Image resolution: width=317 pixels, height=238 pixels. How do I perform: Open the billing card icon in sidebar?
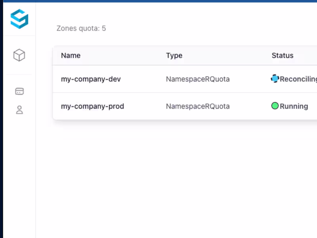click(x=19, y=91)
